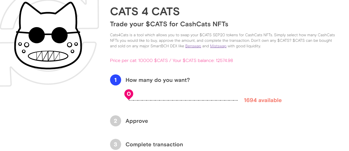Click the 1694 available text

pyautogui.click(x=263, y=100)
